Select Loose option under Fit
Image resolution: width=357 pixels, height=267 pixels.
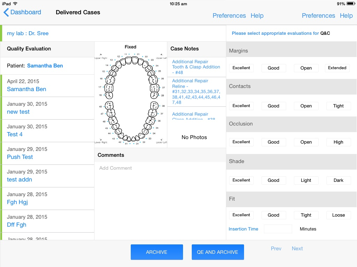(x=338, y=215)
